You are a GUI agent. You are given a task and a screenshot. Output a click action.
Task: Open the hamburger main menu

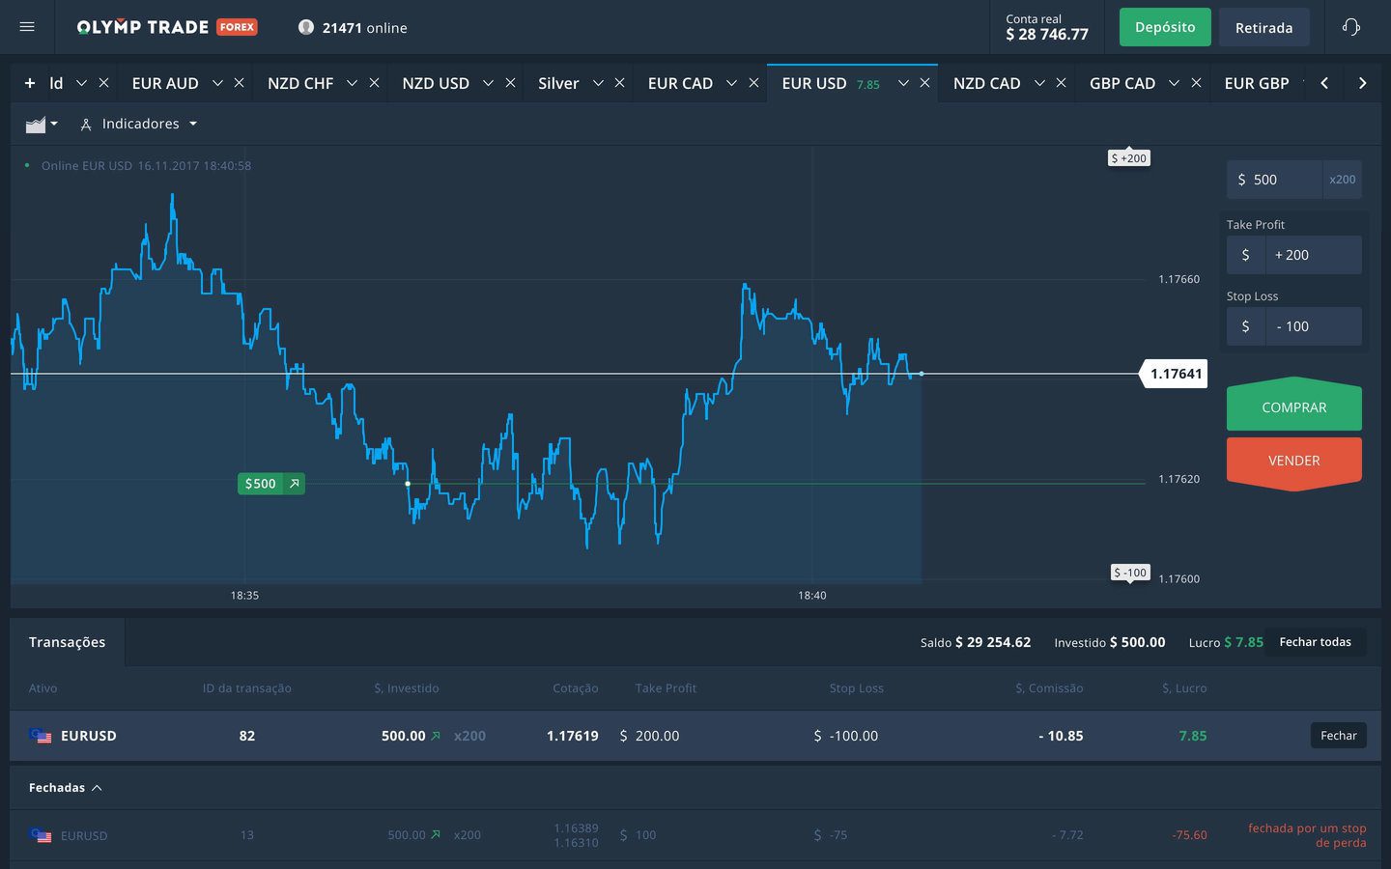click(27, 27)
